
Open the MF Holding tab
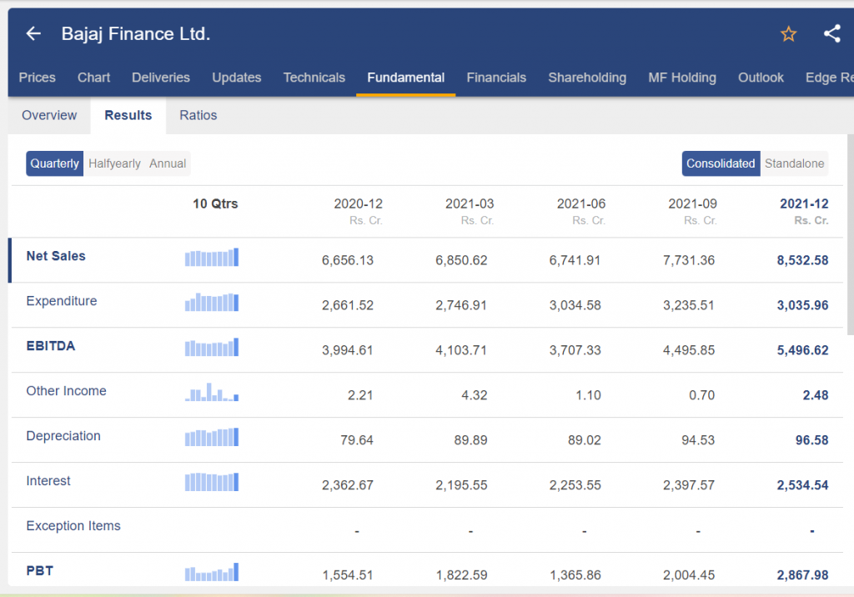pyautogui.click(x=682, y=78)
